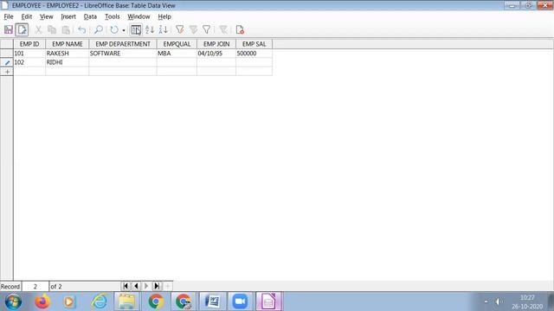
Task: Click cell containing 500000
Action: 254,54
